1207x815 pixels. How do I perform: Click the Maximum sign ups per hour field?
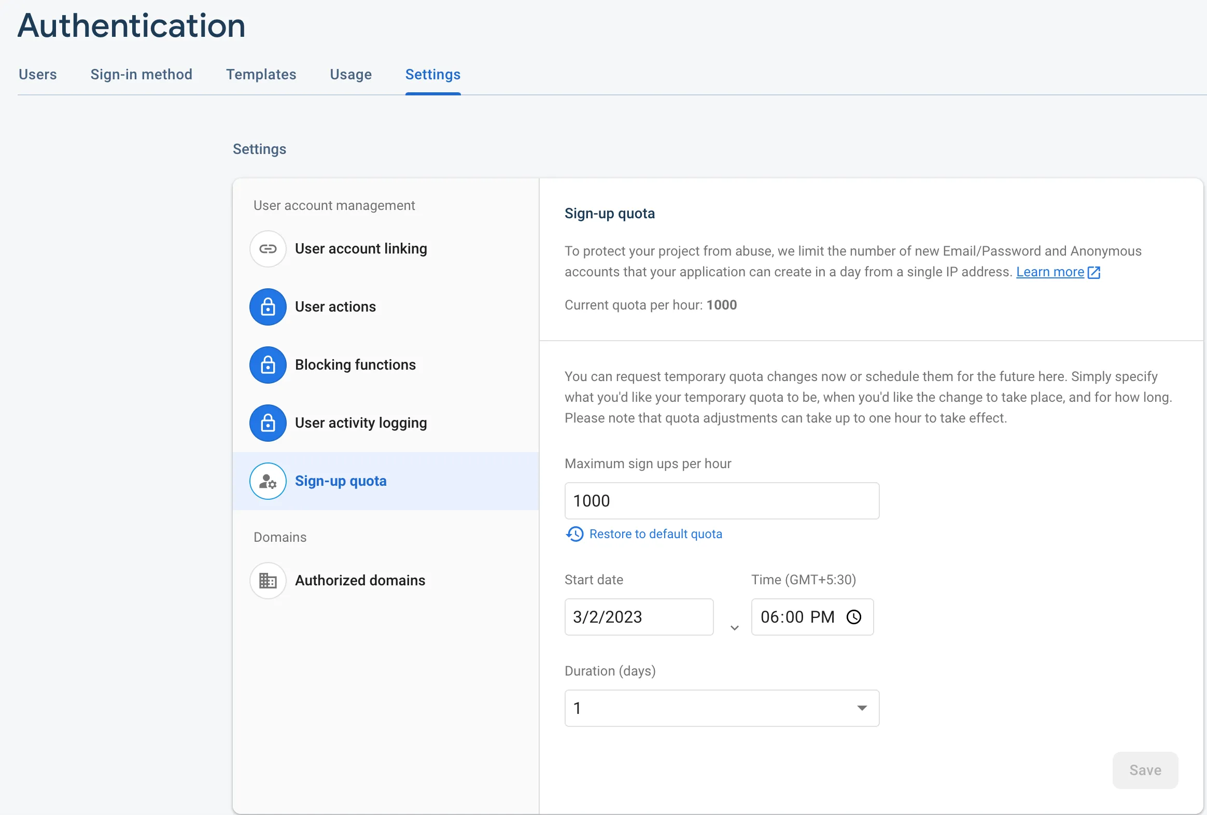pyautogui.click(x=721, y=501)
